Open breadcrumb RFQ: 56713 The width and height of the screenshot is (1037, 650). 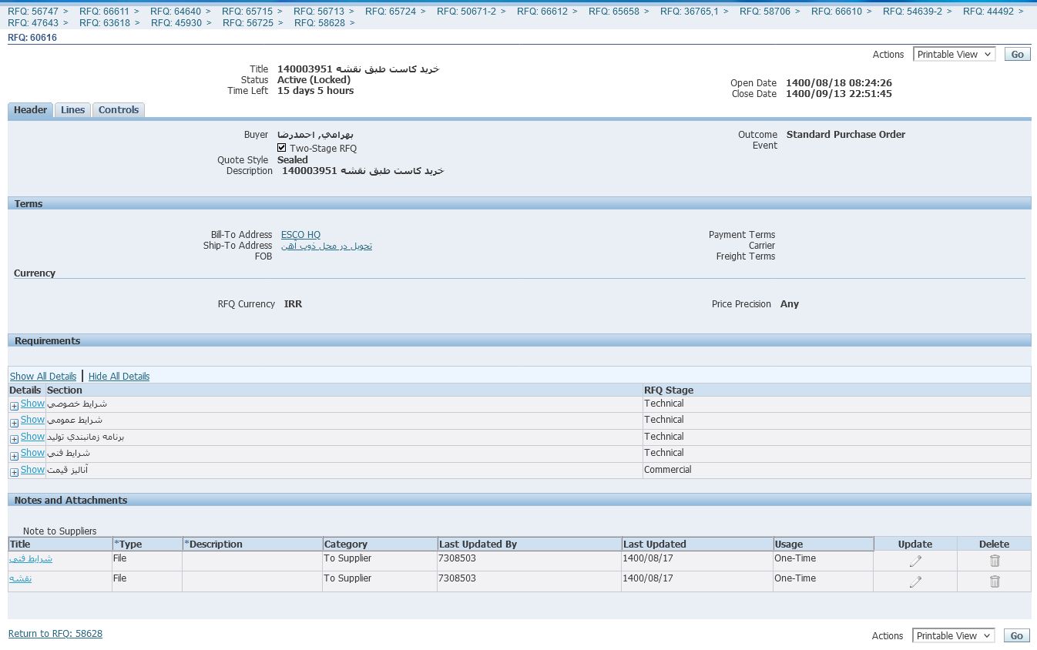[319, 12]
